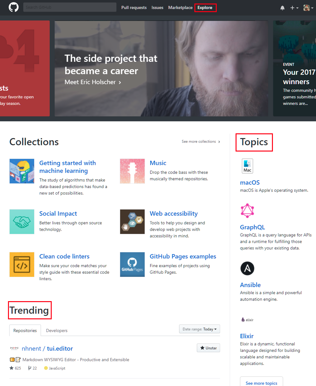Open the Elixir topic link
The width and height of the screenshot is (316, 386).
pos(247,336)
